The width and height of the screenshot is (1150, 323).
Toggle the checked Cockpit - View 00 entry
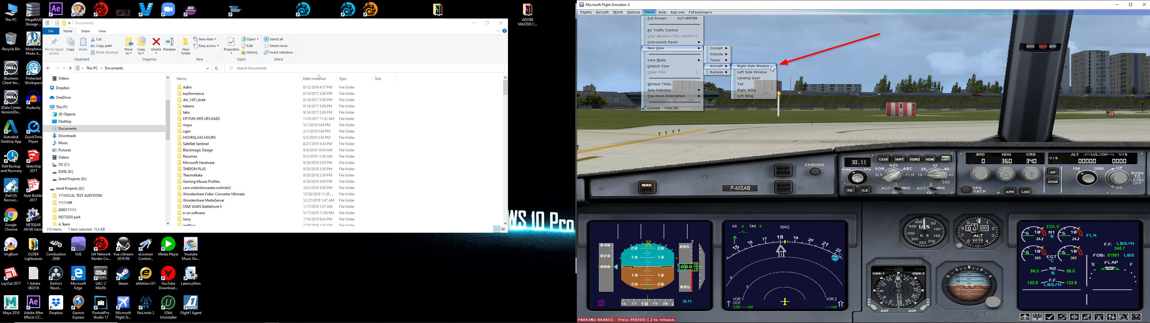coord(673,108)
